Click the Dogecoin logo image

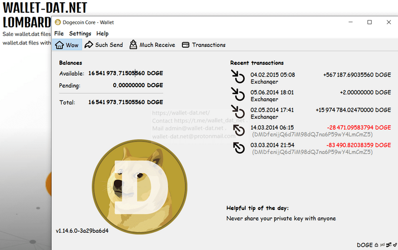coord(139,187)
